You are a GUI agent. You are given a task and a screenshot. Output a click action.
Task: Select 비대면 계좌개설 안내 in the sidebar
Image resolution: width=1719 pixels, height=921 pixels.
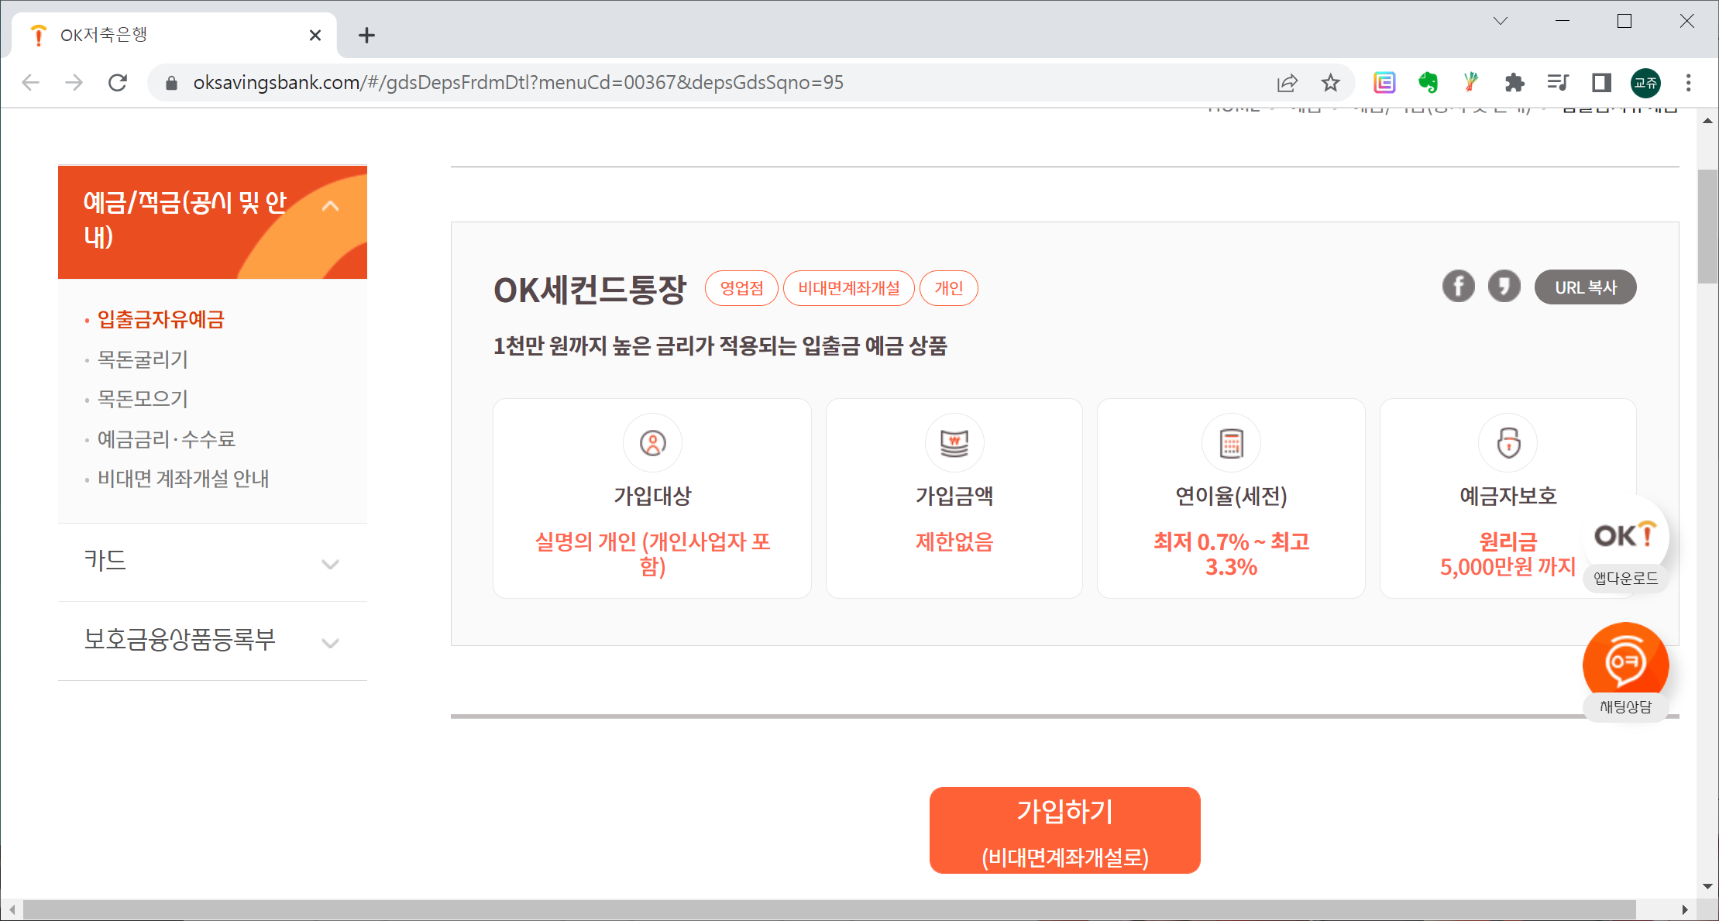pos(183,479)
